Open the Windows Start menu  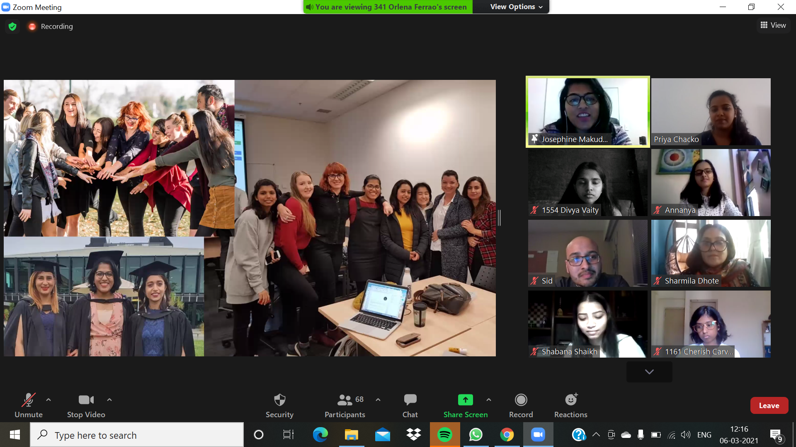(x=15, y=435)
